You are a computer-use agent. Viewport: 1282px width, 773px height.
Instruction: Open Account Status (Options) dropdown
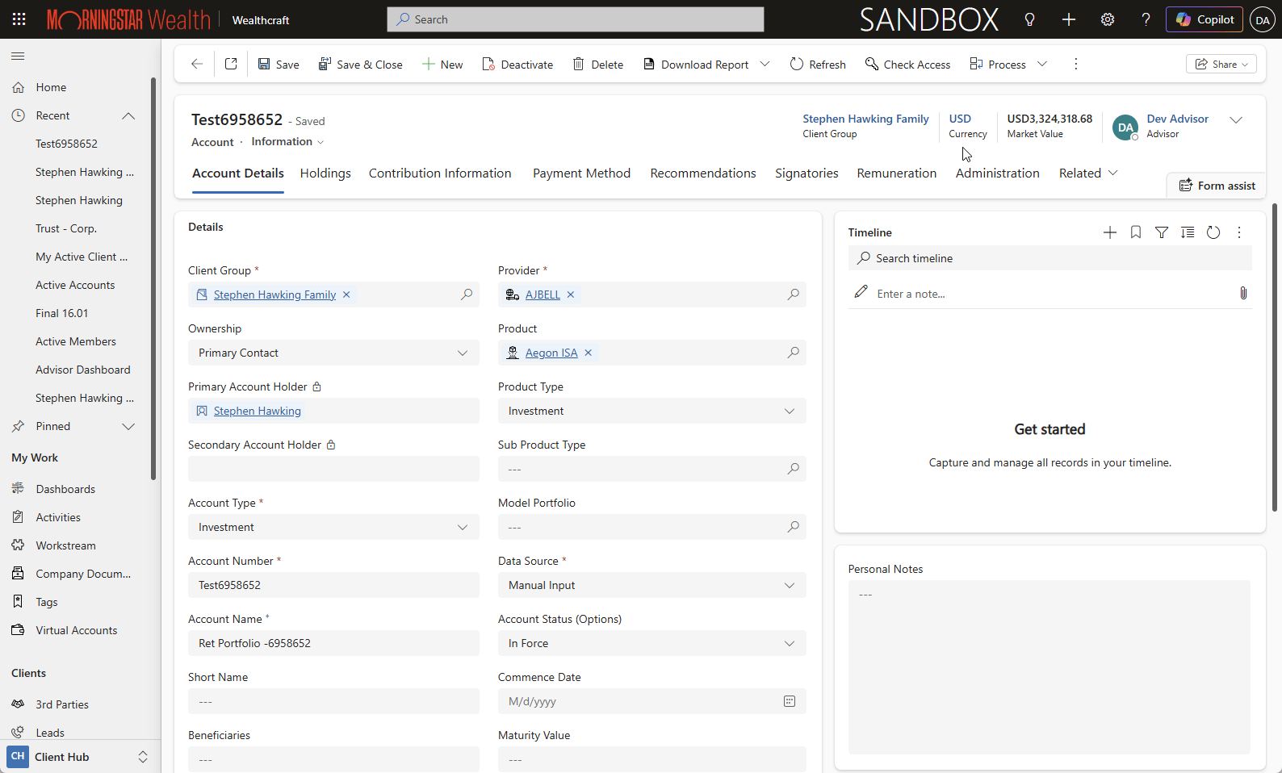(x=651, y=643)
